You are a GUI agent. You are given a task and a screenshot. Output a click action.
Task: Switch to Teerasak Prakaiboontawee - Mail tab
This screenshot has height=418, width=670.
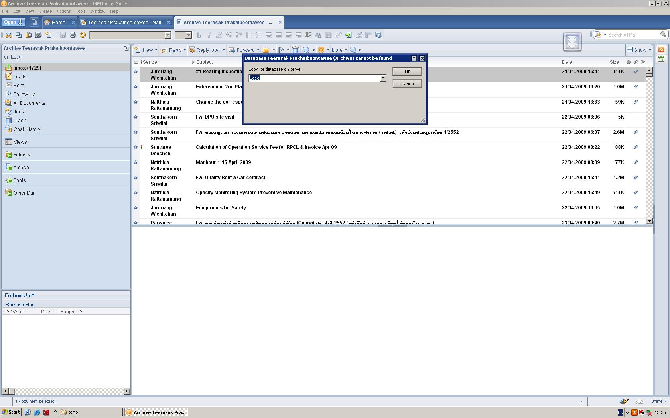pyautogui.click(x=124, y=22)
